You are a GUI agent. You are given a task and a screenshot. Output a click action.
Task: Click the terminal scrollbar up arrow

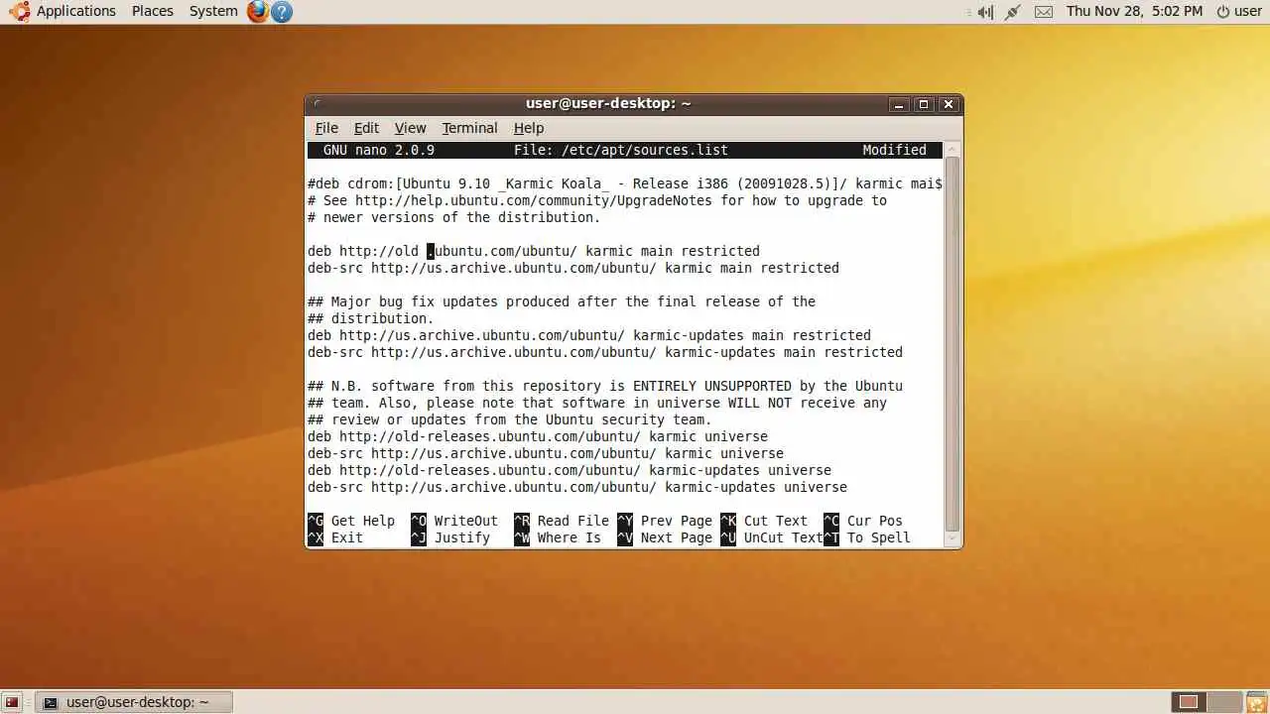coord(952,150)
